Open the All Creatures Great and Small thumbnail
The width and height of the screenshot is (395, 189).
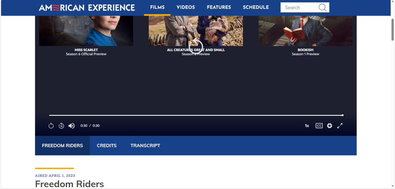tap(196, 31)
